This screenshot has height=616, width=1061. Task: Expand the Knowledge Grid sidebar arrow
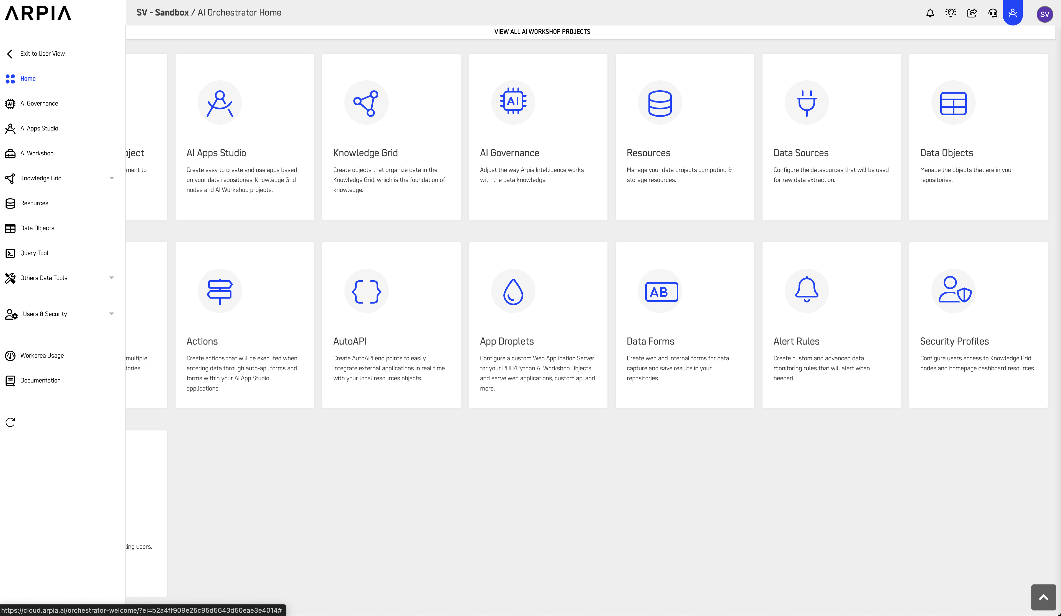112,178
